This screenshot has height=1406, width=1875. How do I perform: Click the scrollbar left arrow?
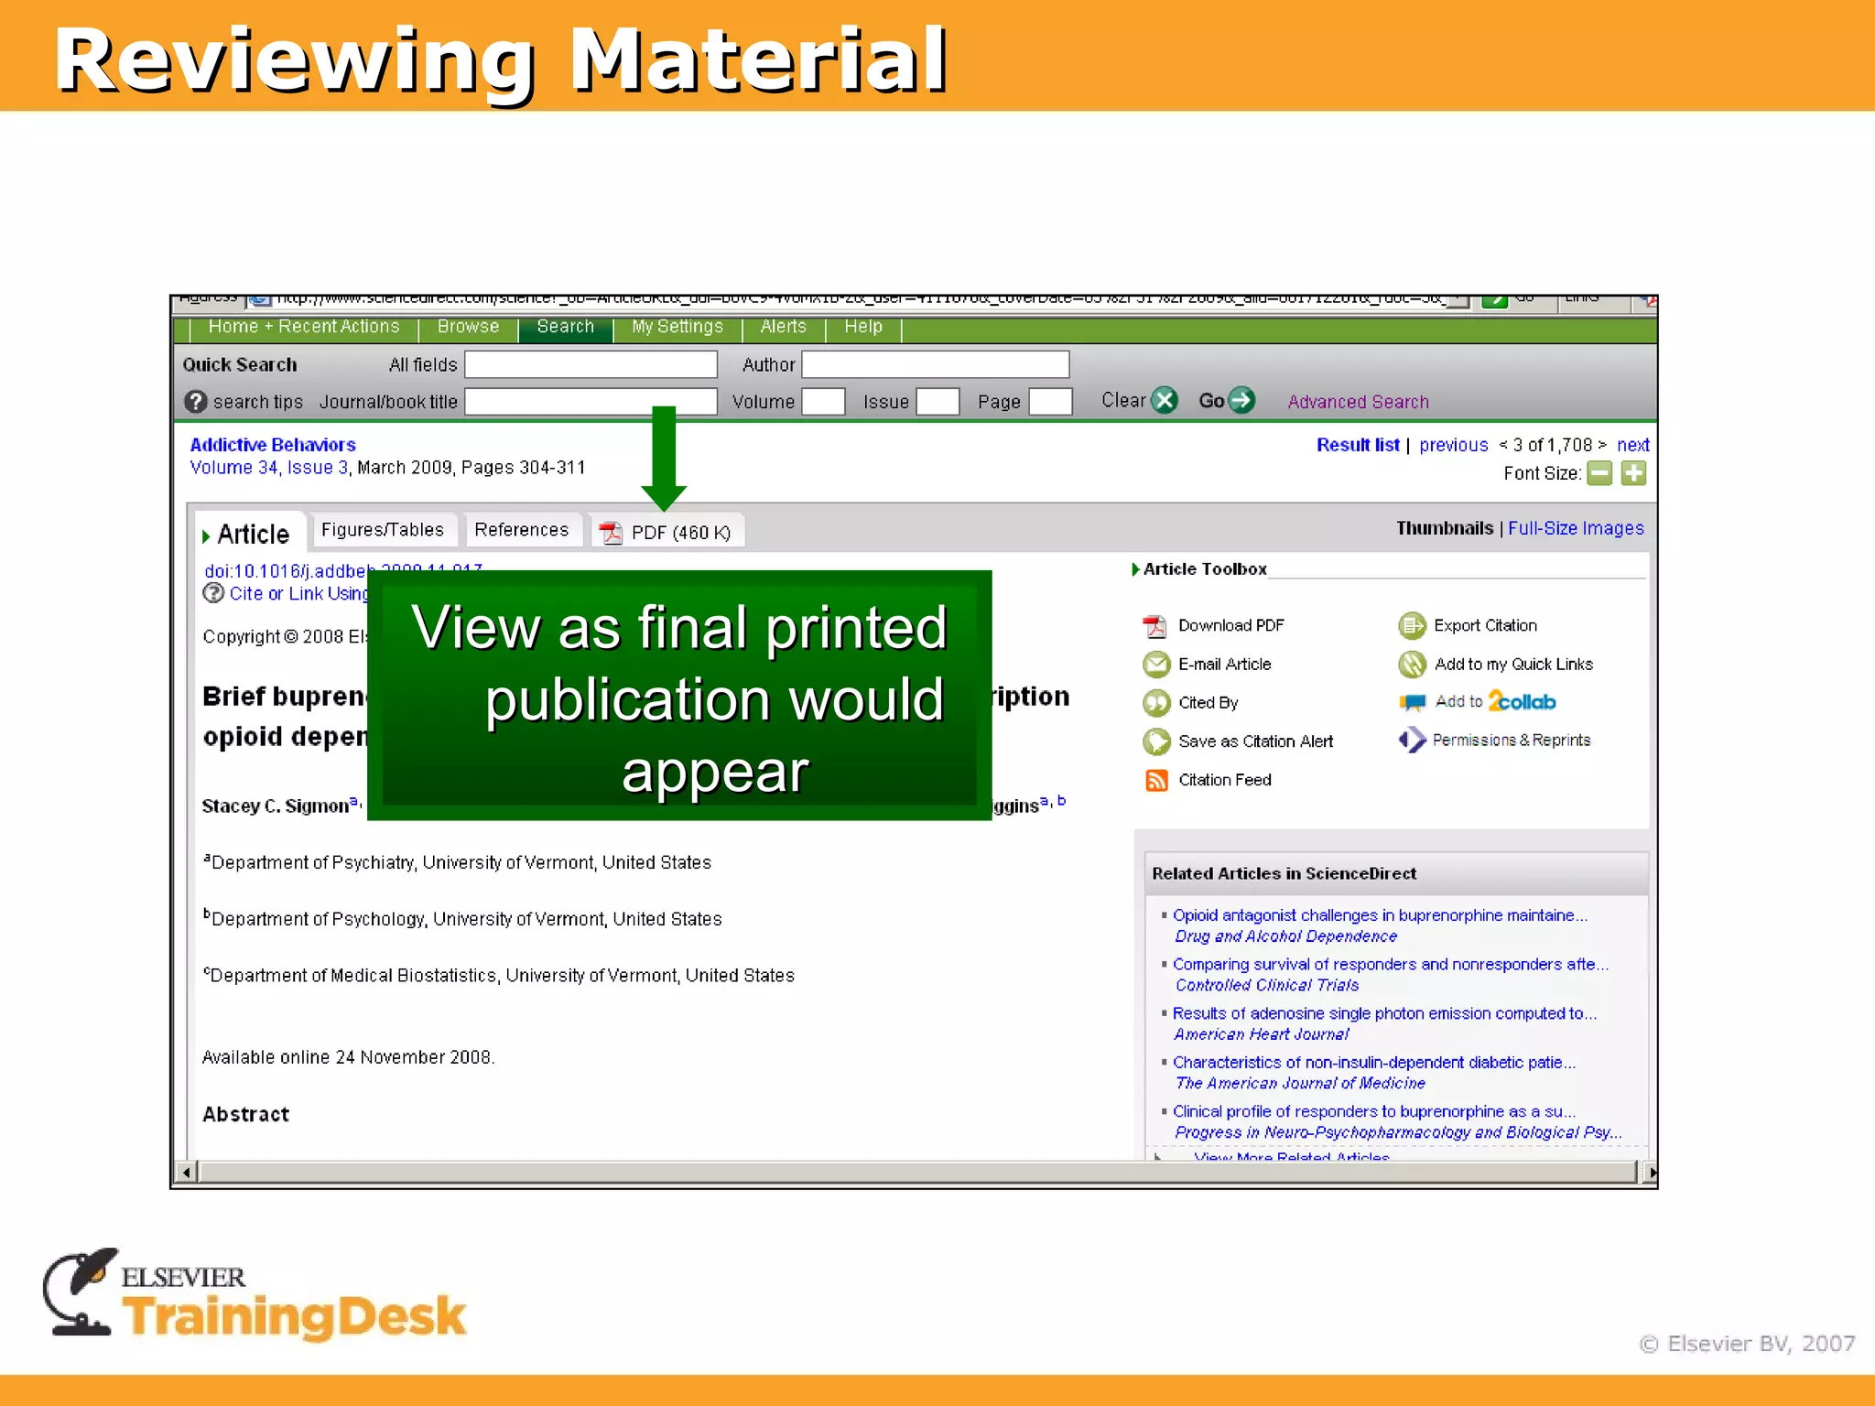(x=186, y=1172)
